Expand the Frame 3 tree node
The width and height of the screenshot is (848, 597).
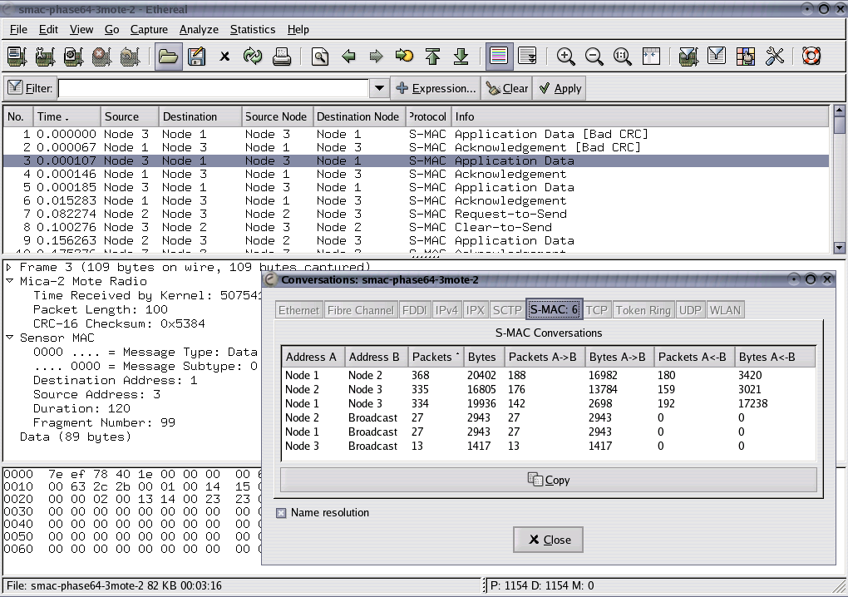(9, 268)
